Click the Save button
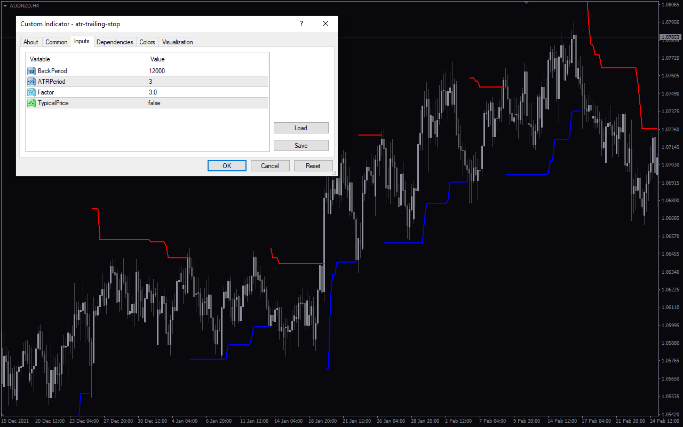The image size is (683, 427). tap(301, 146)
